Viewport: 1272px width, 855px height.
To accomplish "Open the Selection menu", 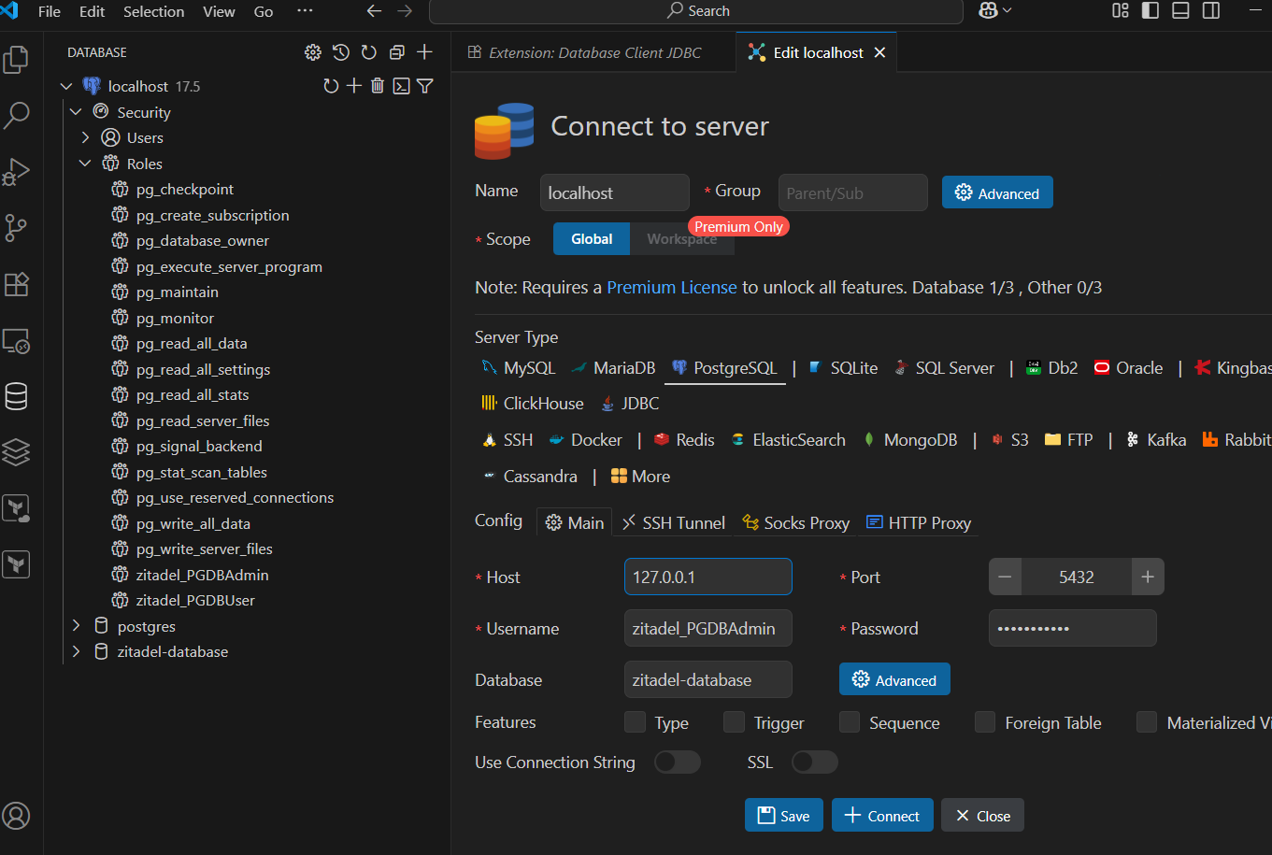I will click(x=153, y=11).
